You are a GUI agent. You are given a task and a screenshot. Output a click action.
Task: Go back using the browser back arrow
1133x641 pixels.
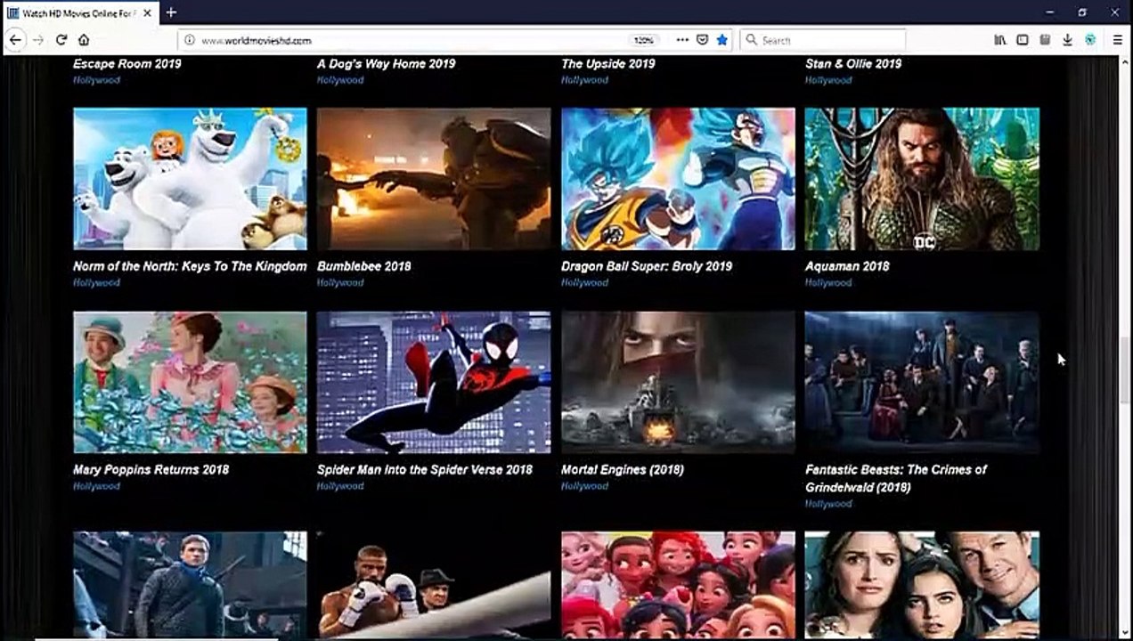15,40
